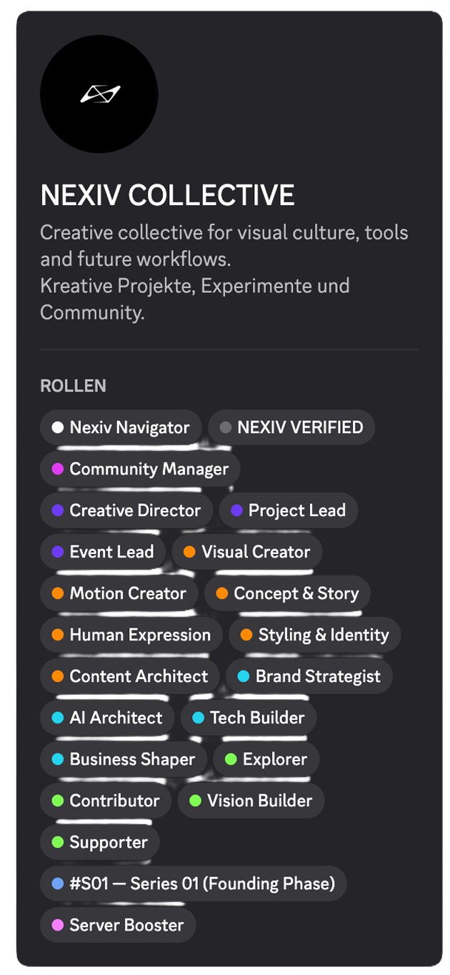
Task: Click the green dot beside Explorer role
Action: (x=231, y=759)
